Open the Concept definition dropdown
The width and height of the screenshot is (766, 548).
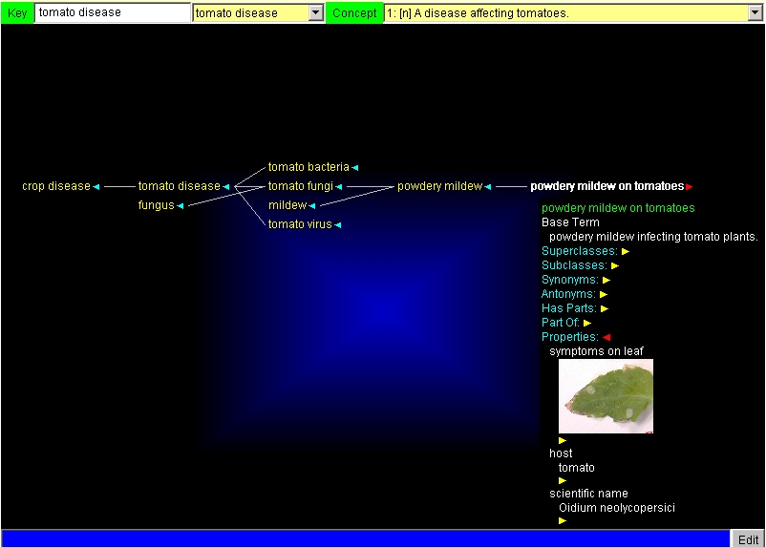pos(755,13)
